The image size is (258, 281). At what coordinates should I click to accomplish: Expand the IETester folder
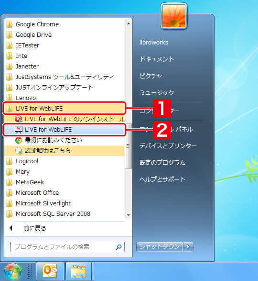pyautogui.click(x=64, y=45)
